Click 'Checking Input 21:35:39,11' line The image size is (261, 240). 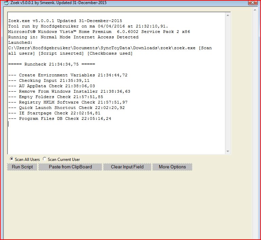49,80
